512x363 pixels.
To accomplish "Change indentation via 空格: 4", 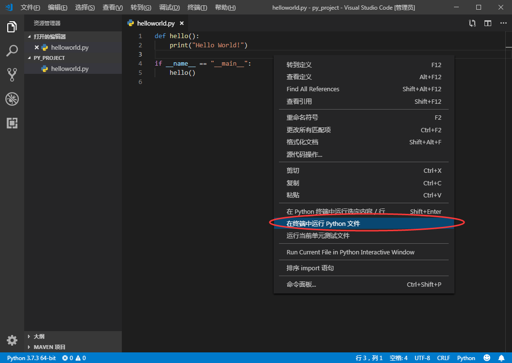I will [x=398, y=358].
